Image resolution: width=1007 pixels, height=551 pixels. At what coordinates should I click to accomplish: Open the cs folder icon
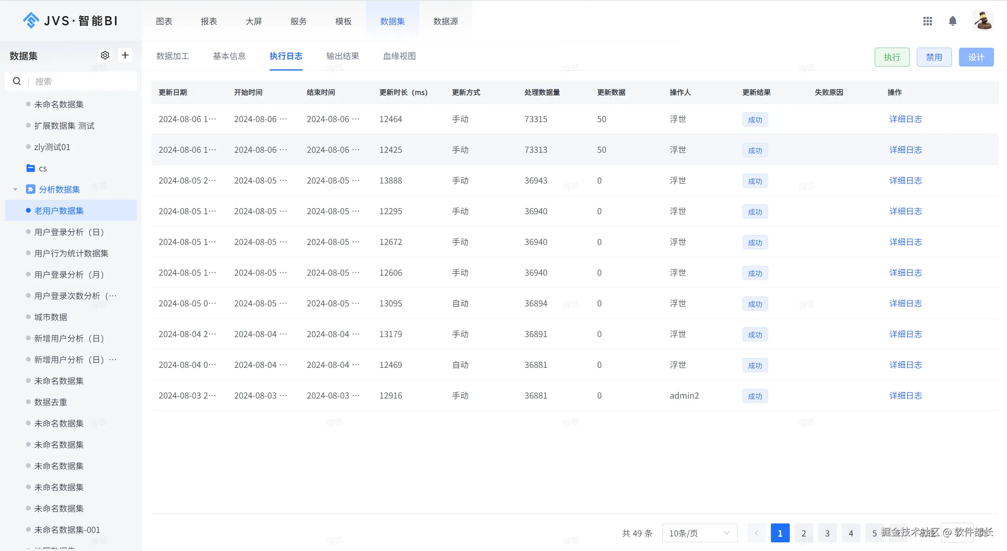coord(31,168)
